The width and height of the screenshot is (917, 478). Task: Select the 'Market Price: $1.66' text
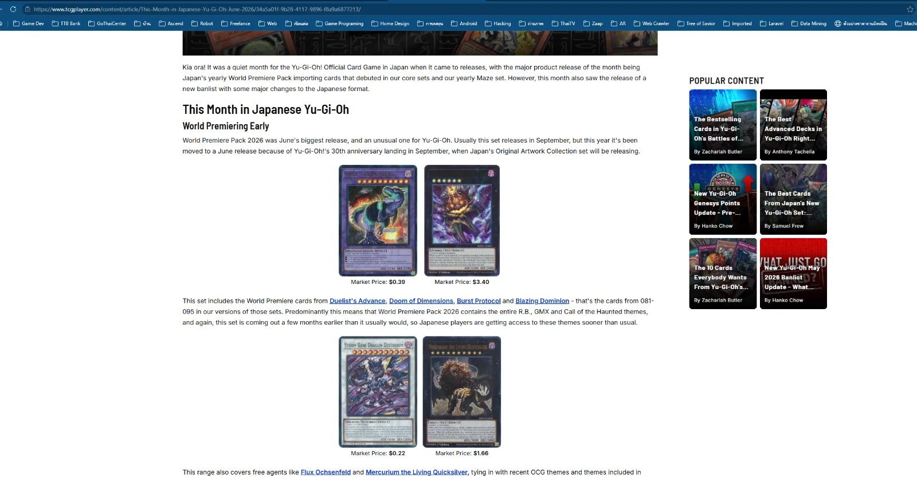coord(462,453)
